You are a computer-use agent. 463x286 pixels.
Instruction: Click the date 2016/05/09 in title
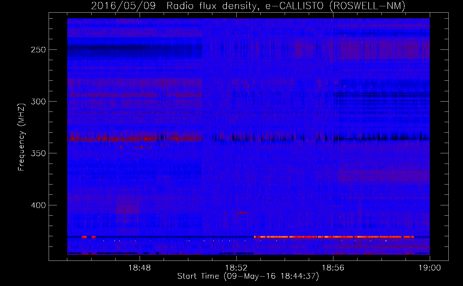pyautogui.click(x=123, y=6)
